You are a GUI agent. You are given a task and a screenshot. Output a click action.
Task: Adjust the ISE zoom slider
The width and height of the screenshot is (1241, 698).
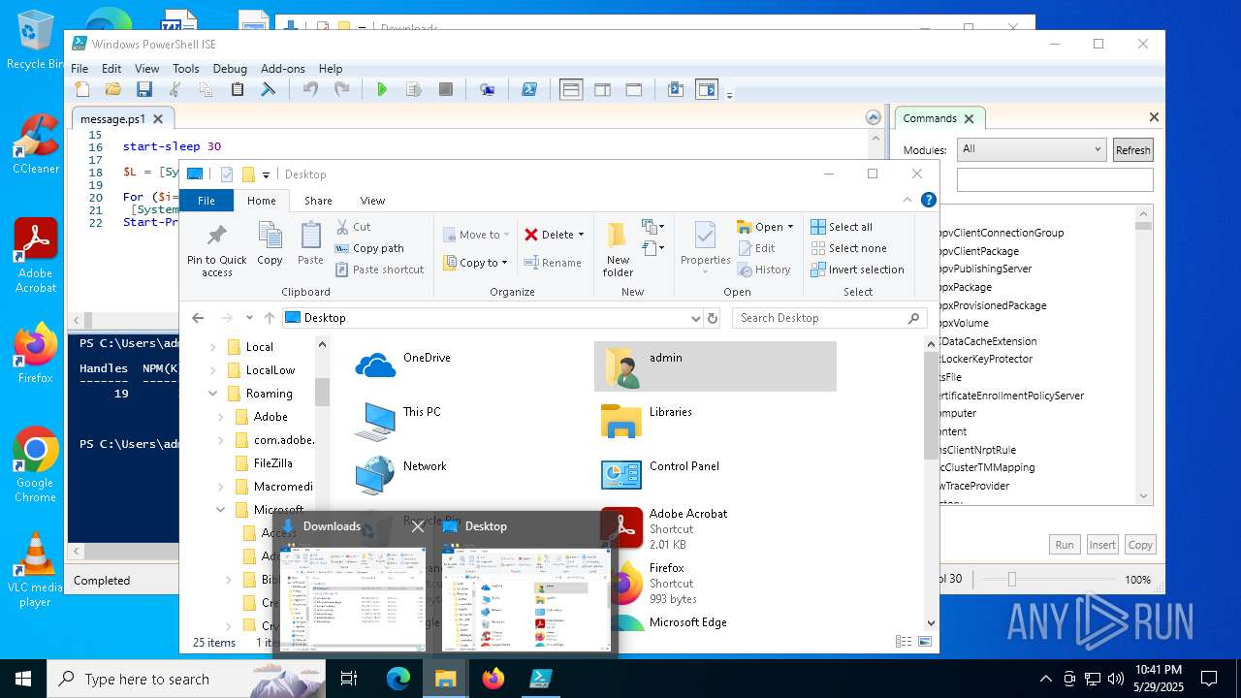pyautogui.click(x=1012, y=579)
